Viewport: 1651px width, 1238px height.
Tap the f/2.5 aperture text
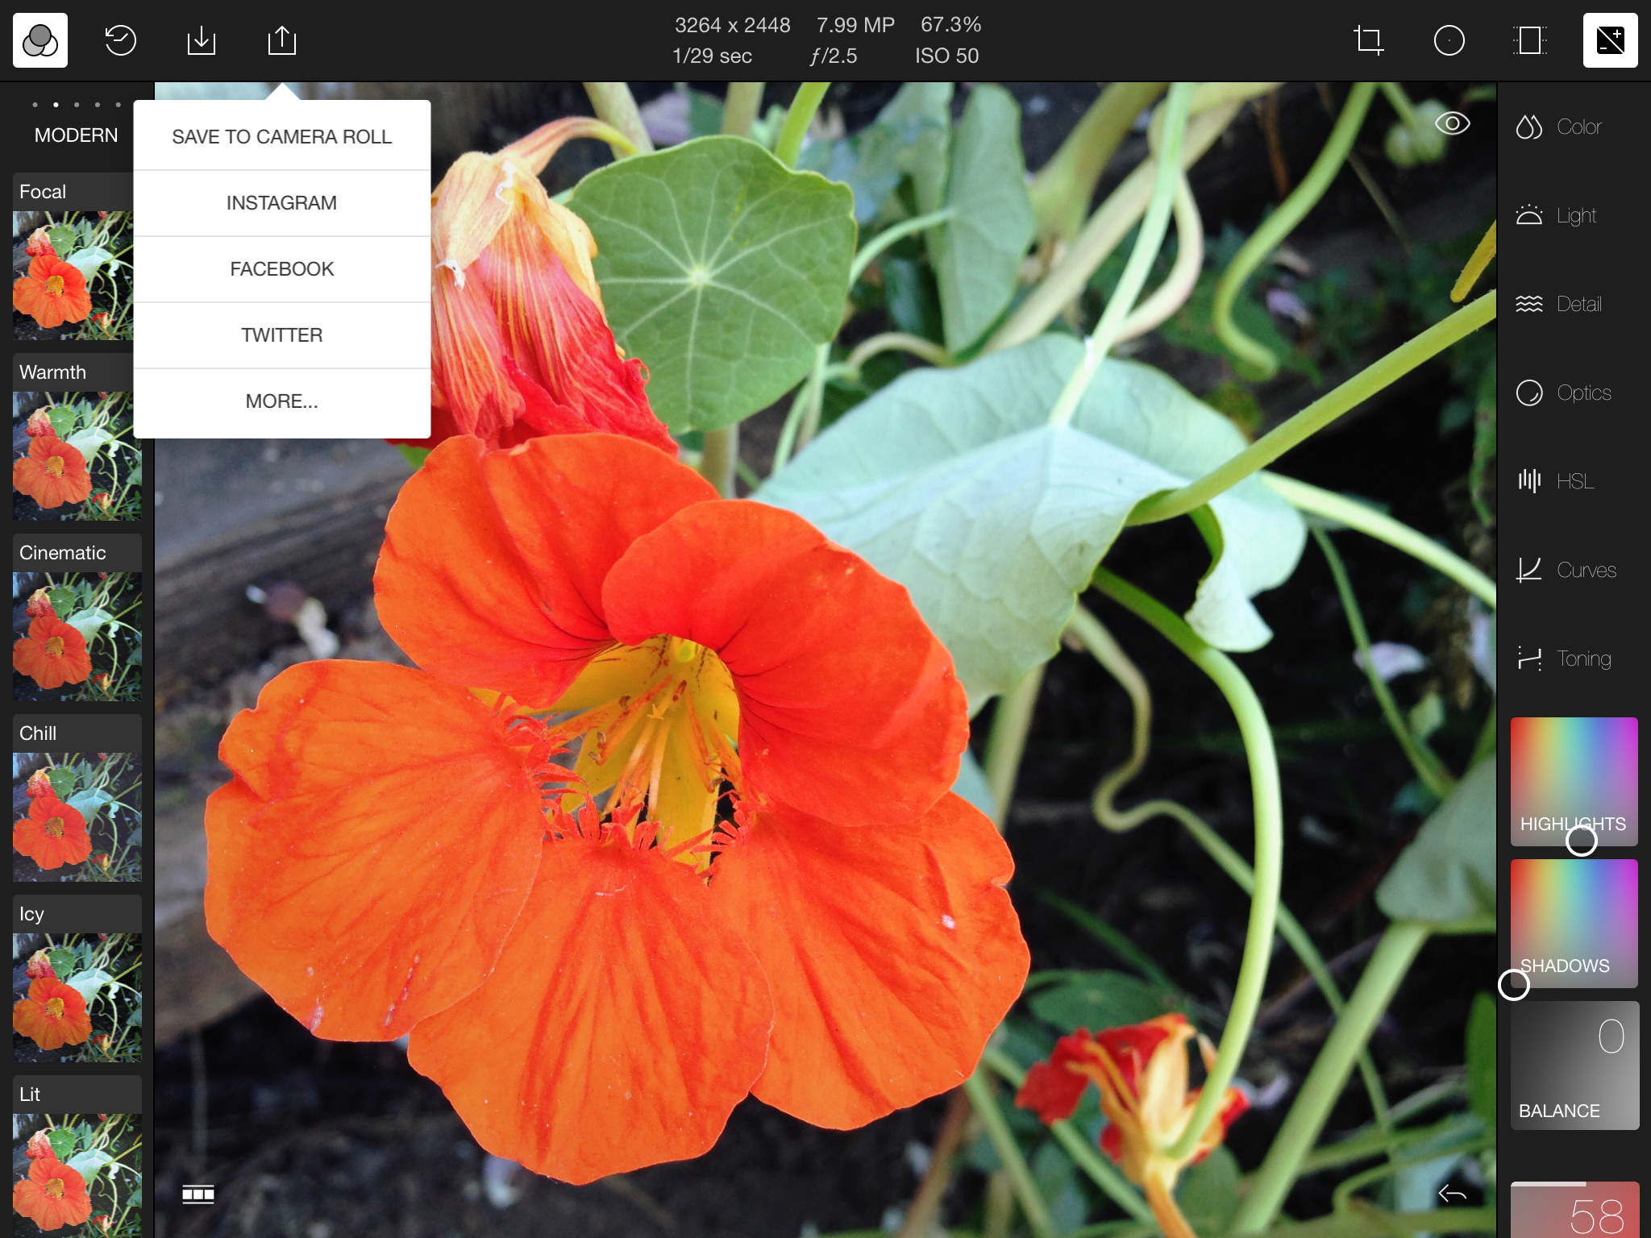pyautogui.click(x=834, y=56)
